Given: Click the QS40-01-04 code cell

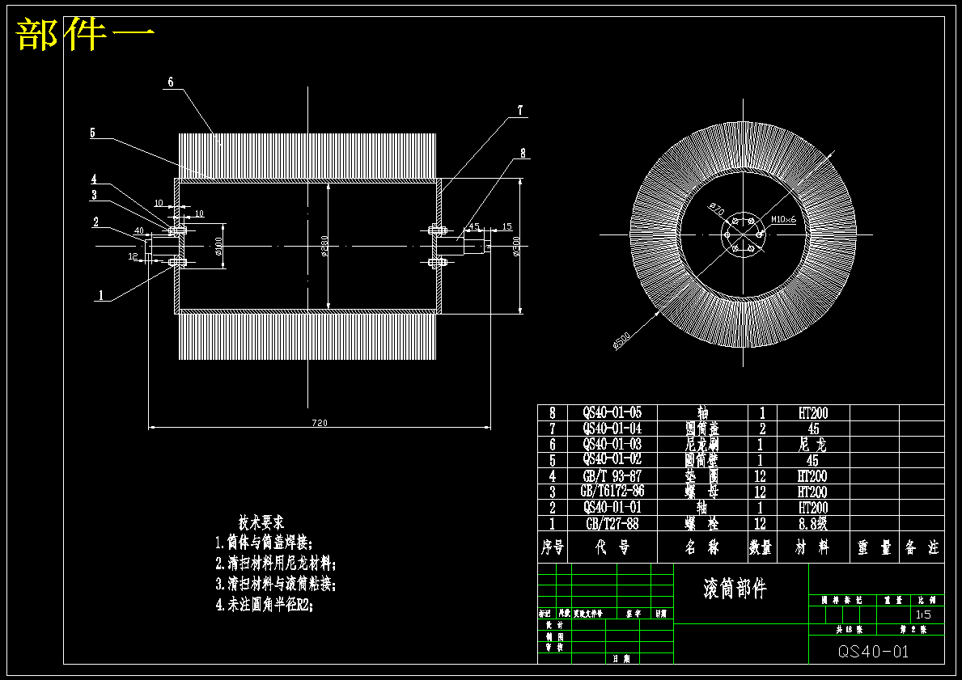Looking at the screenshot, I should pos(612,428).
